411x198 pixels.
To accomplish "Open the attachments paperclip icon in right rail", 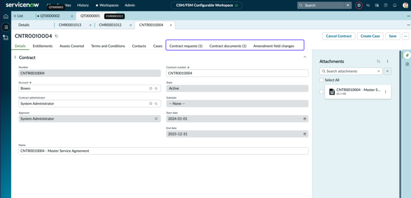I will pos(407,55).
